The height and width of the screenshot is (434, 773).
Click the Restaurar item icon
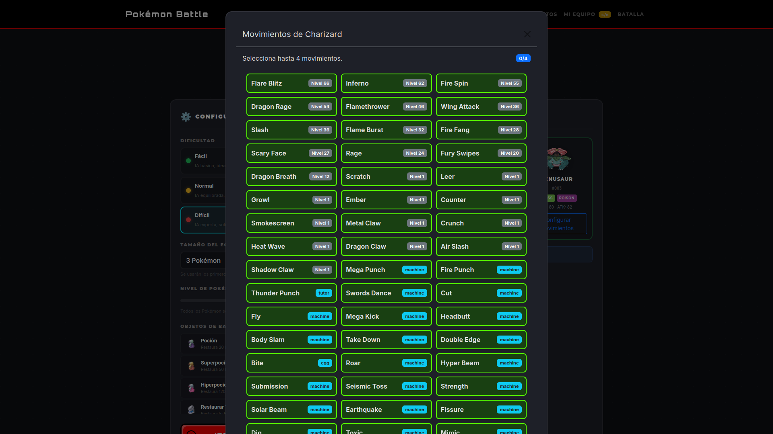(x=191, y=409)
